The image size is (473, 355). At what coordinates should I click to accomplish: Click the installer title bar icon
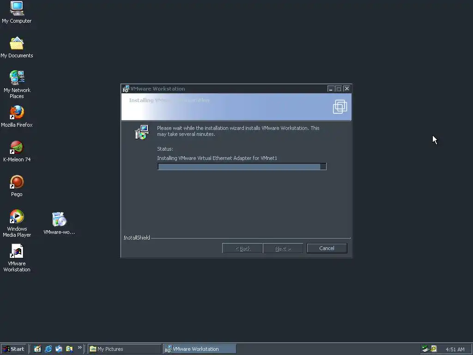coord(126,89)
